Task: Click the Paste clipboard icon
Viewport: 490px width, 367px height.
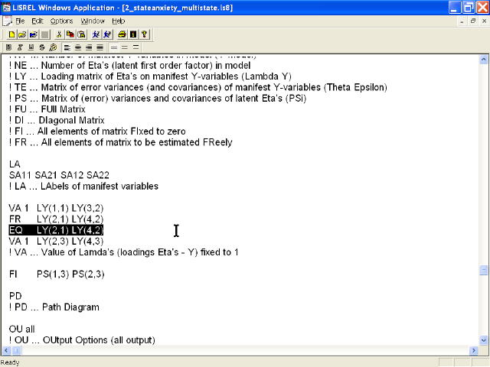Action: [80, 34]
